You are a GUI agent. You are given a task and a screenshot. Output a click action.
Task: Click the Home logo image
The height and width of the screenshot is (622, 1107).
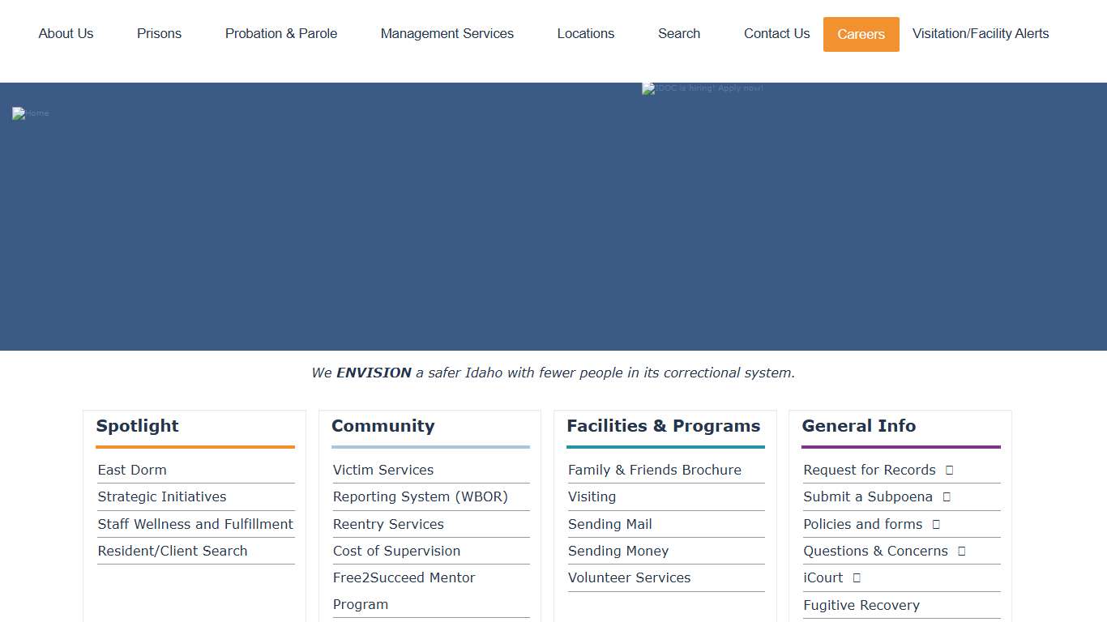30,113
